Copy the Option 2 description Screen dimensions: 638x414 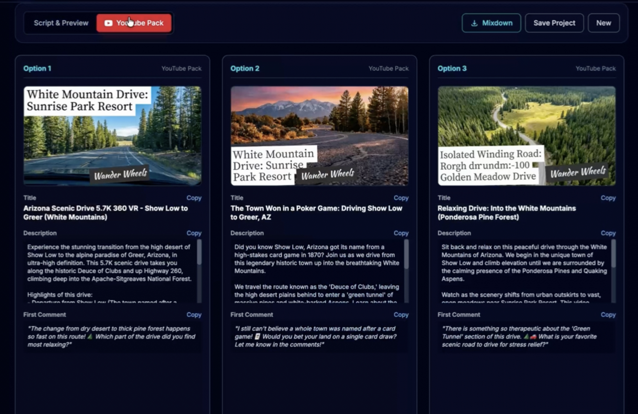click(x=401, y=233)
